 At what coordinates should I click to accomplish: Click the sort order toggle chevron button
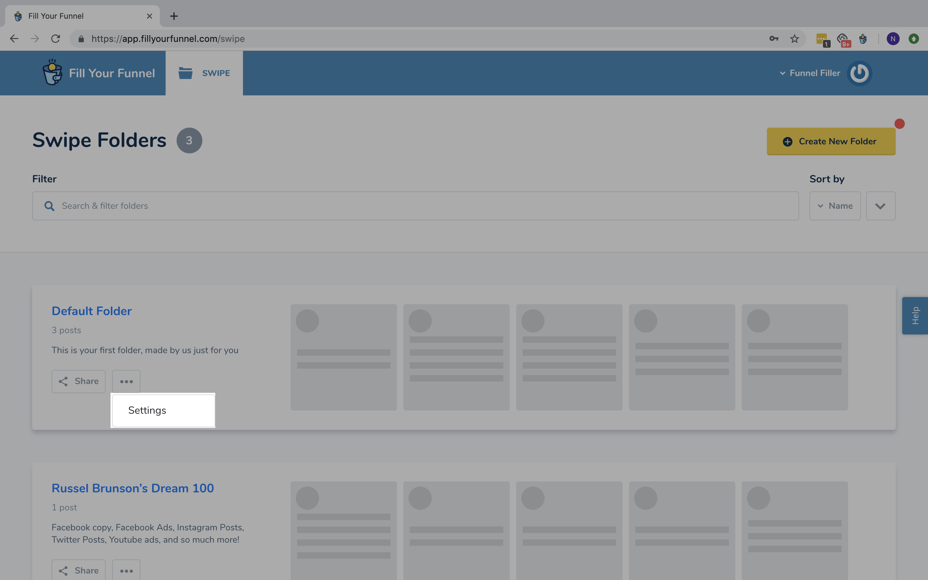(881, 206)
